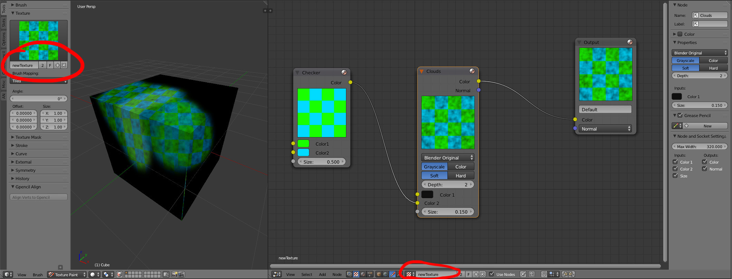The width and height of the screenshot is (732, 279).
Task: Expand the Symmetry panel
Action: click(25, 170)
